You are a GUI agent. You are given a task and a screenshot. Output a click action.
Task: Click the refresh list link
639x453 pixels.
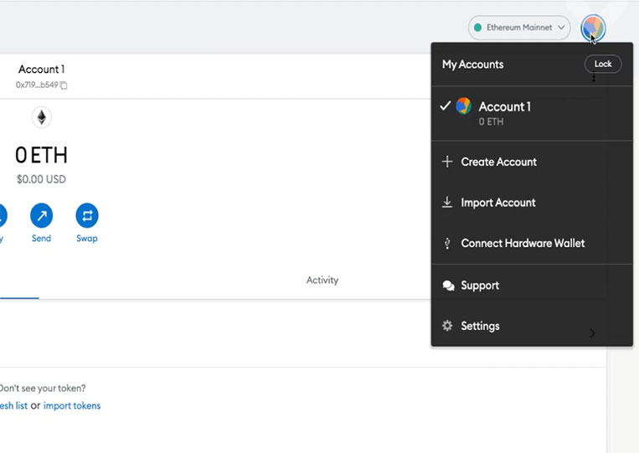pyautogui.click(x=13, y=406)
